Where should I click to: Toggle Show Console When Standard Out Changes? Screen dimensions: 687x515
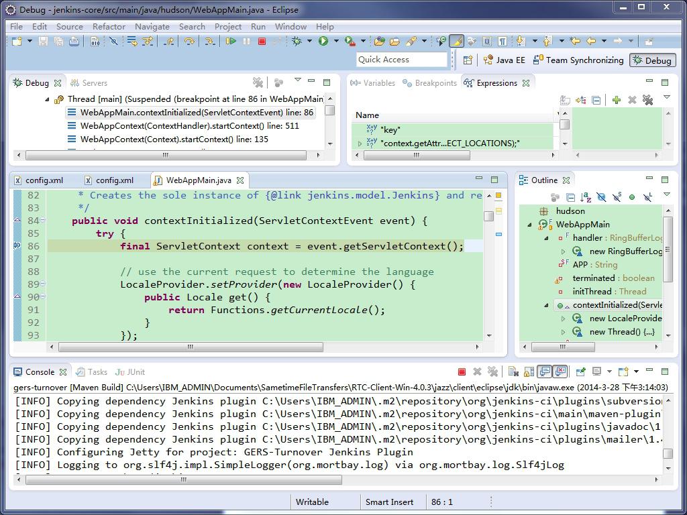545,371
